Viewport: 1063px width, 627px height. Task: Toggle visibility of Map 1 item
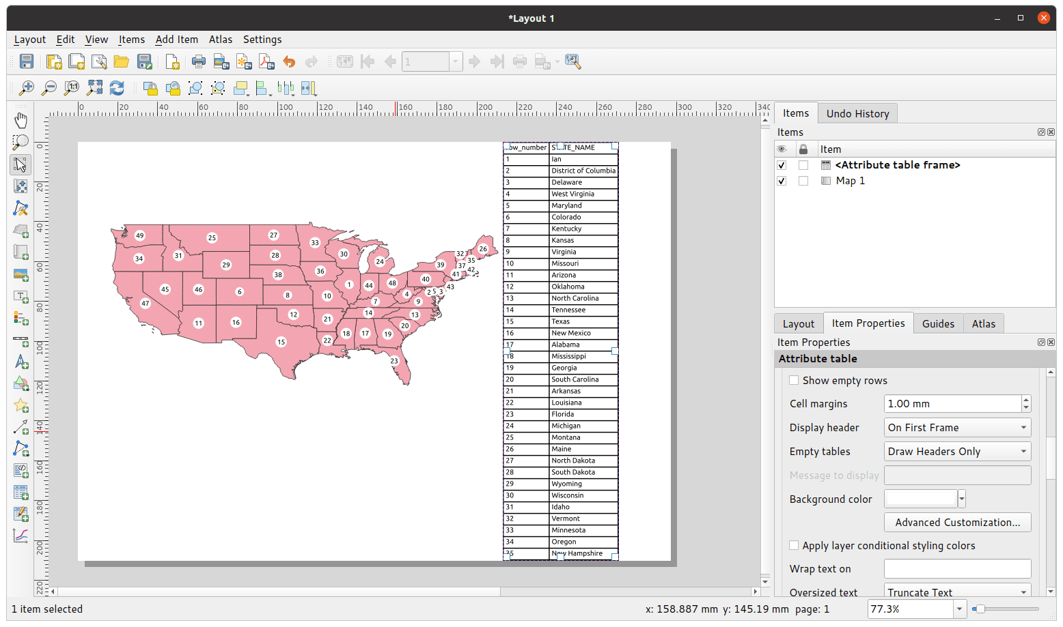click(x=782, y=181)
